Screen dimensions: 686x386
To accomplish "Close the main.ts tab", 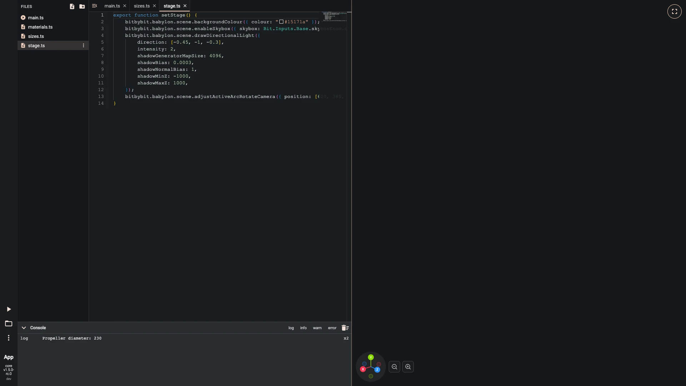I will 124,6.
